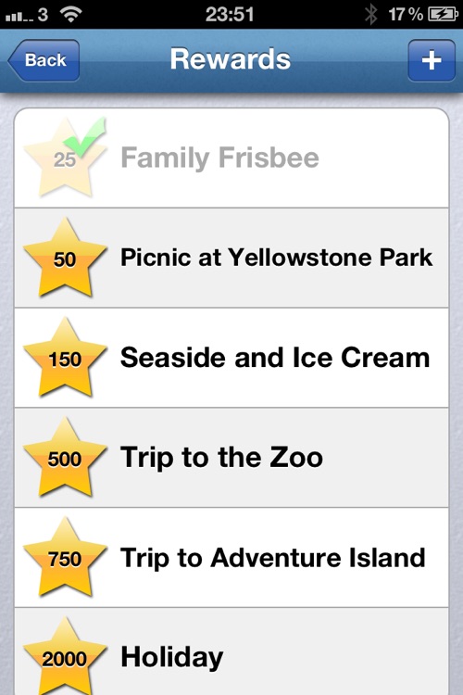Tap the 25-point star with green checkmark

coord(65,158)
